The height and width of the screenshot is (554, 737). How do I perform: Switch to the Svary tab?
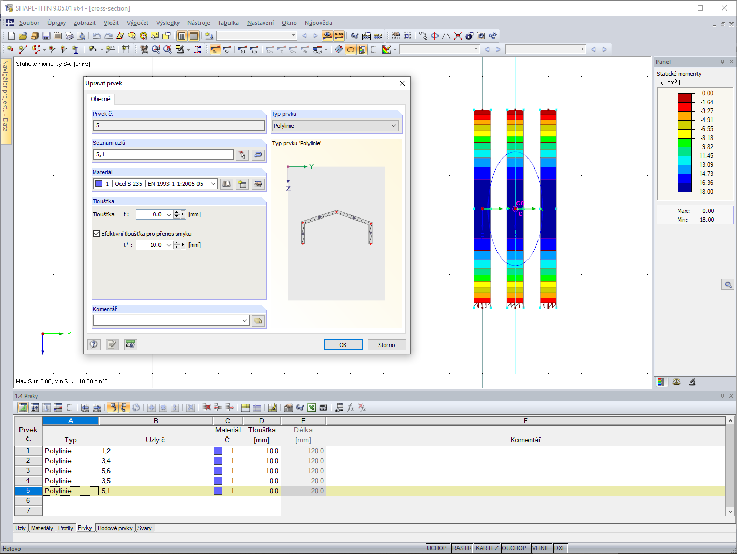pos(145,528)
